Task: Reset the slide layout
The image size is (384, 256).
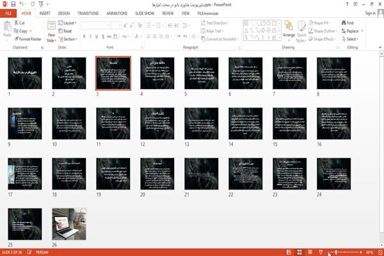Action: click(65, 31)
